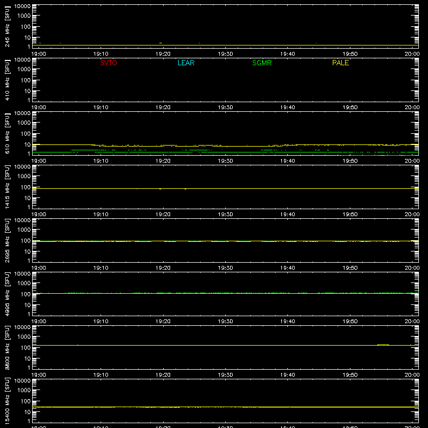Click the 1000 label on 410 MHz axis
Screen dimensions: 428x428
pos(24,70)
